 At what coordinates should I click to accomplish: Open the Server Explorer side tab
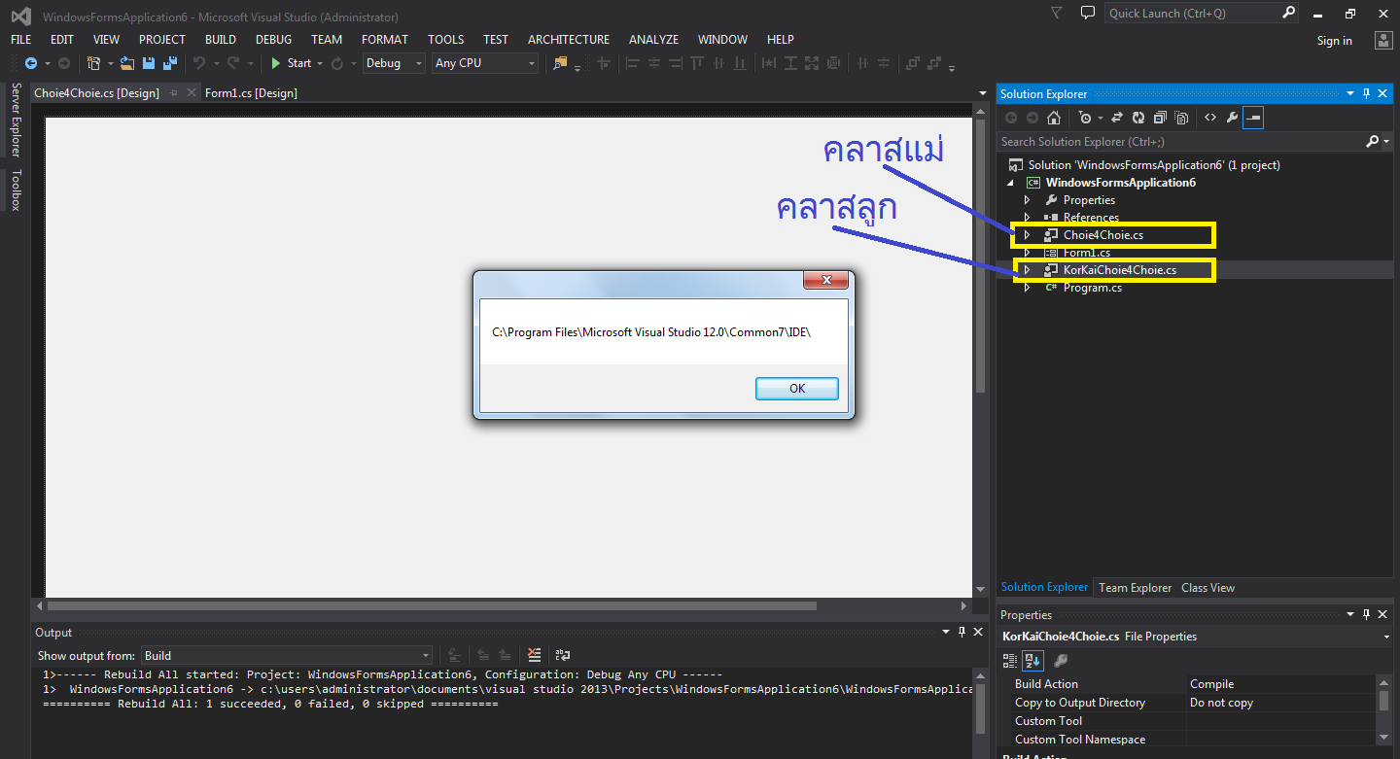point(16,120)
